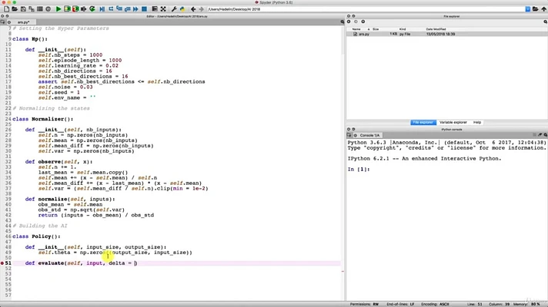Click the debug Step into function icon
The width and height of the screenshot is (548, 307).
pyautogui.click(x=119, y=9)
